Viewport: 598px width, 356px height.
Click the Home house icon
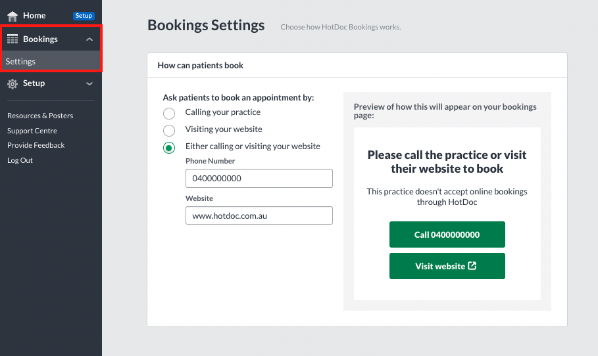[12, 16]
